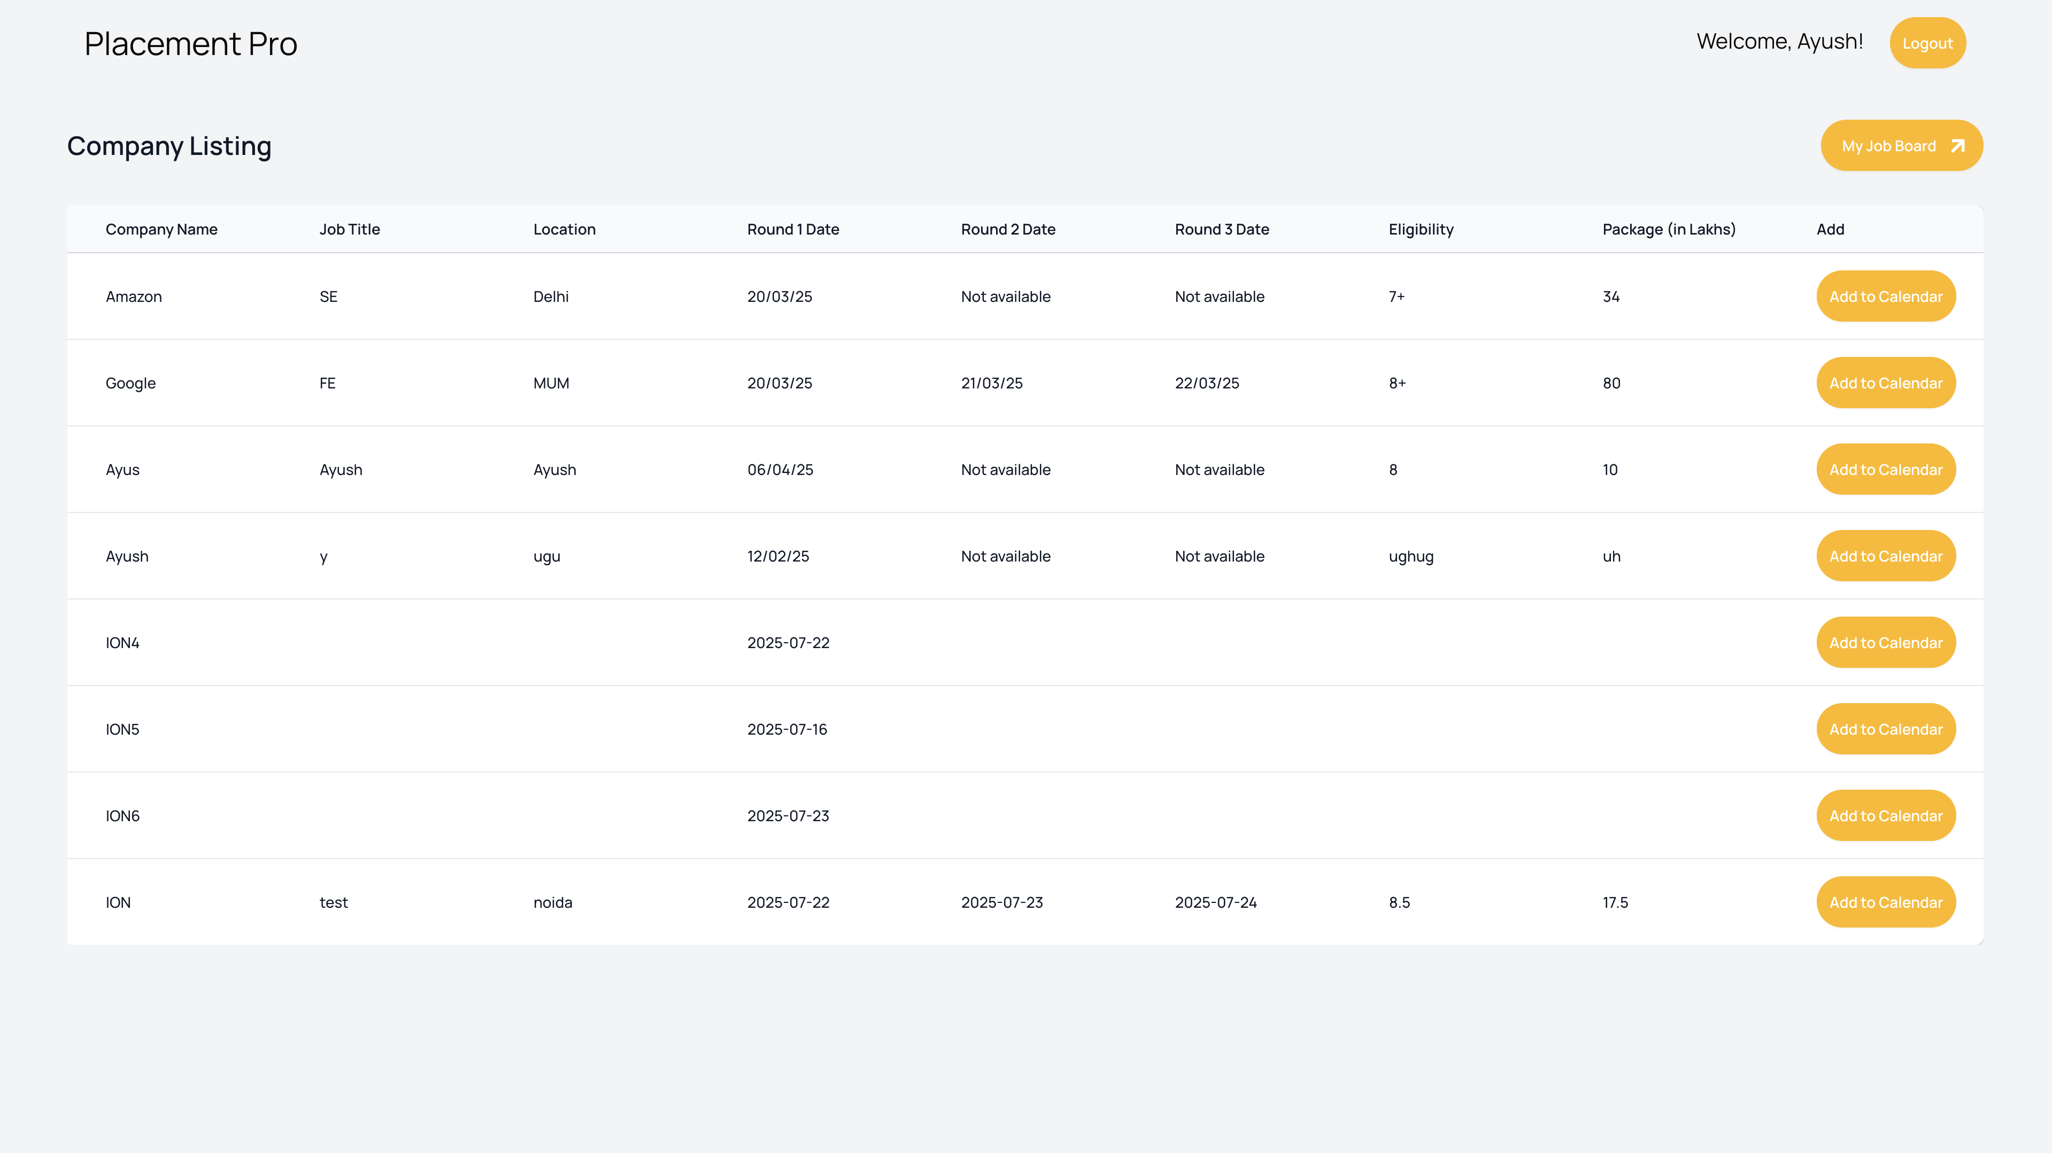Add ION5 to calendar
2052x1153 pixels.
(x=1885, y=729)
